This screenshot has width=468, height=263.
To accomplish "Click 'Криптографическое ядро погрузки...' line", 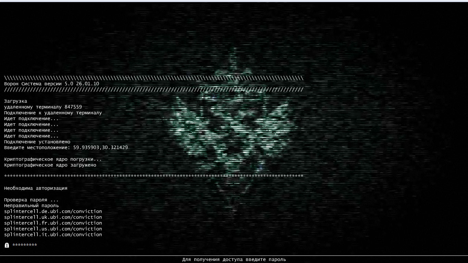I will 53,159.
